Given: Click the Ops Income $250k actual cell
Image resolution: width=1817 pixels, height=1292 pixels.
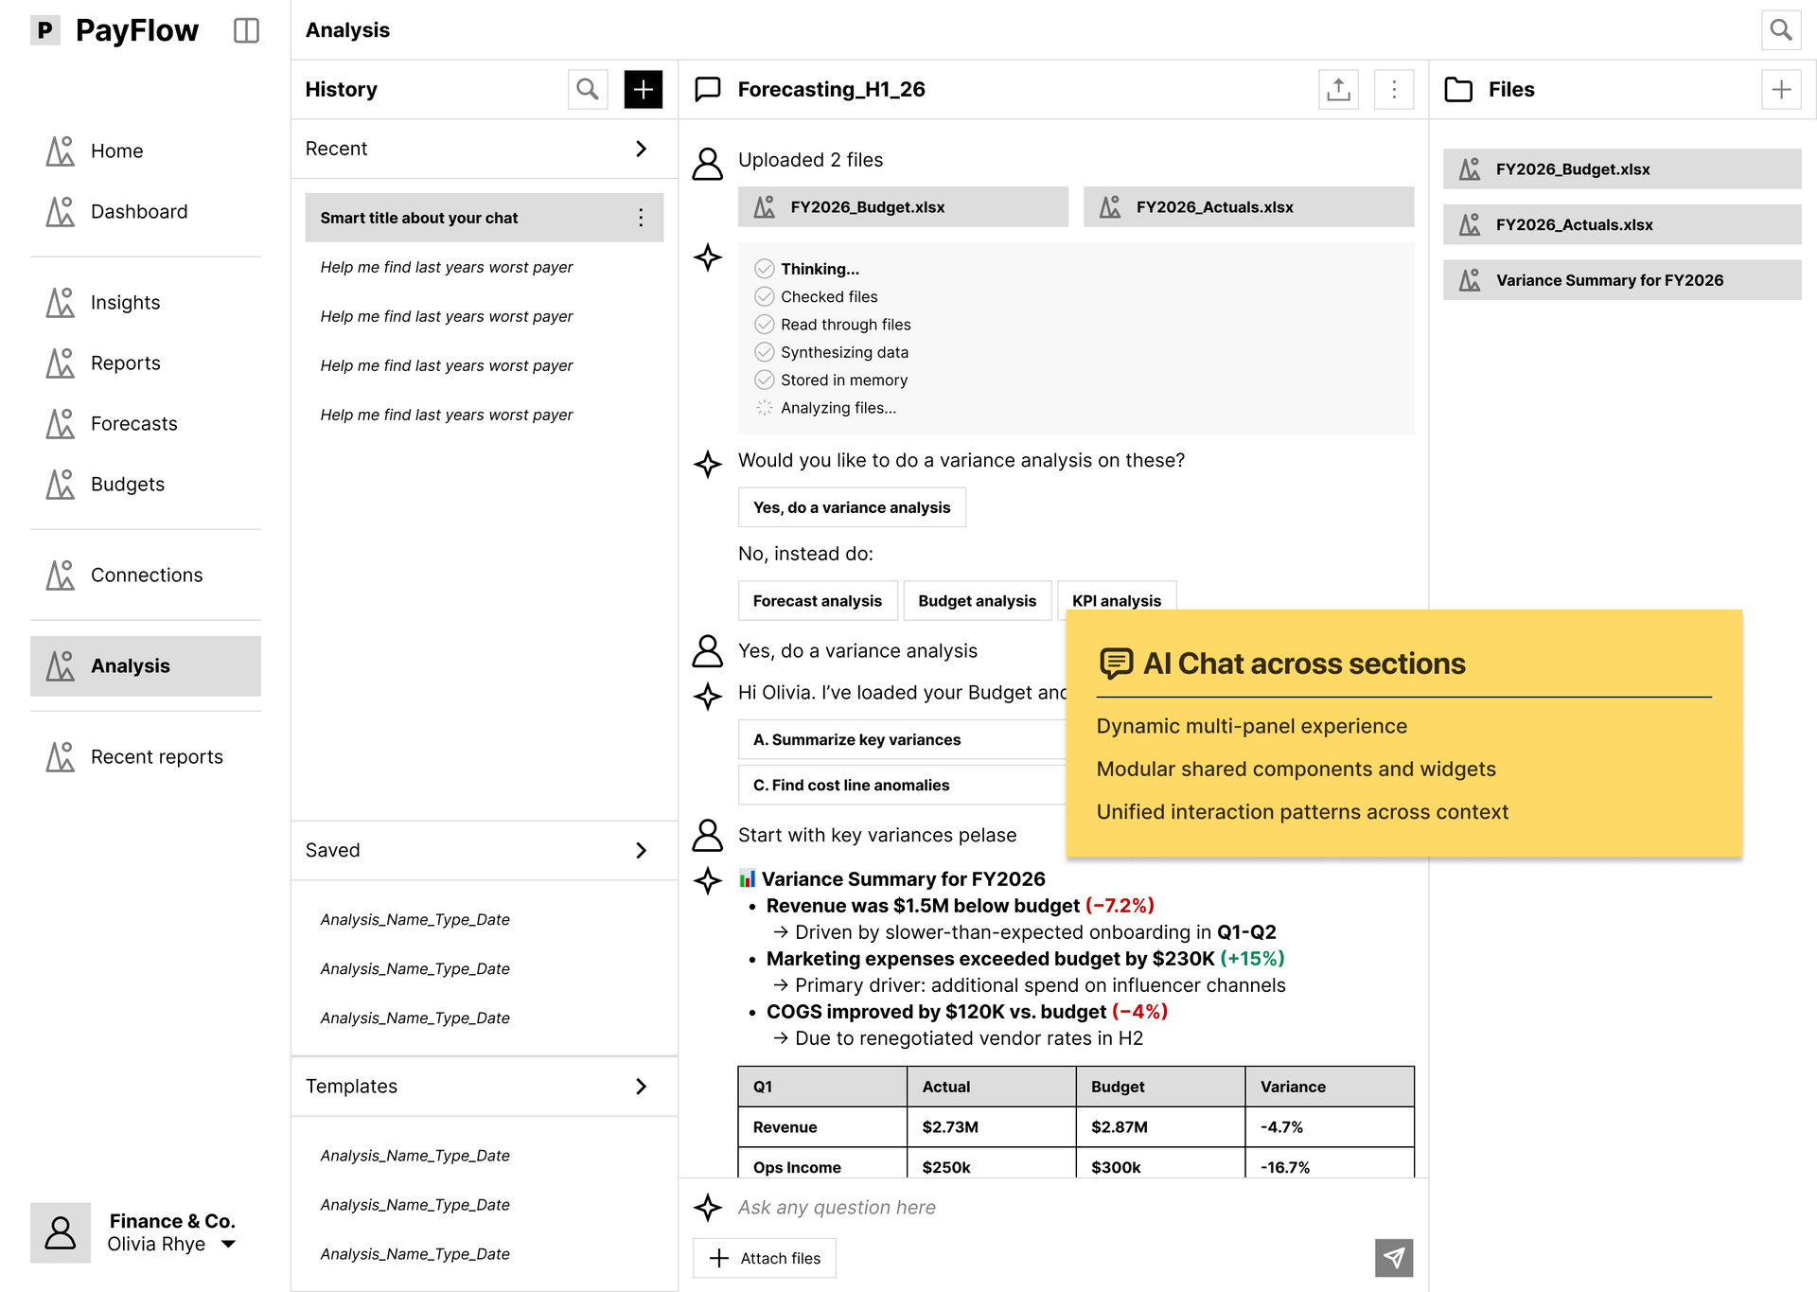Looking at the screenshot, I should (991, 1163).
